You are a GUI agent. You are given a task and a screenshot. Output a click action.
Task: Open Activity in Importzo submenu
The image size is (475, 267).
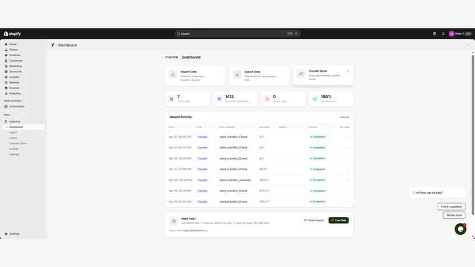pos(14,149)
